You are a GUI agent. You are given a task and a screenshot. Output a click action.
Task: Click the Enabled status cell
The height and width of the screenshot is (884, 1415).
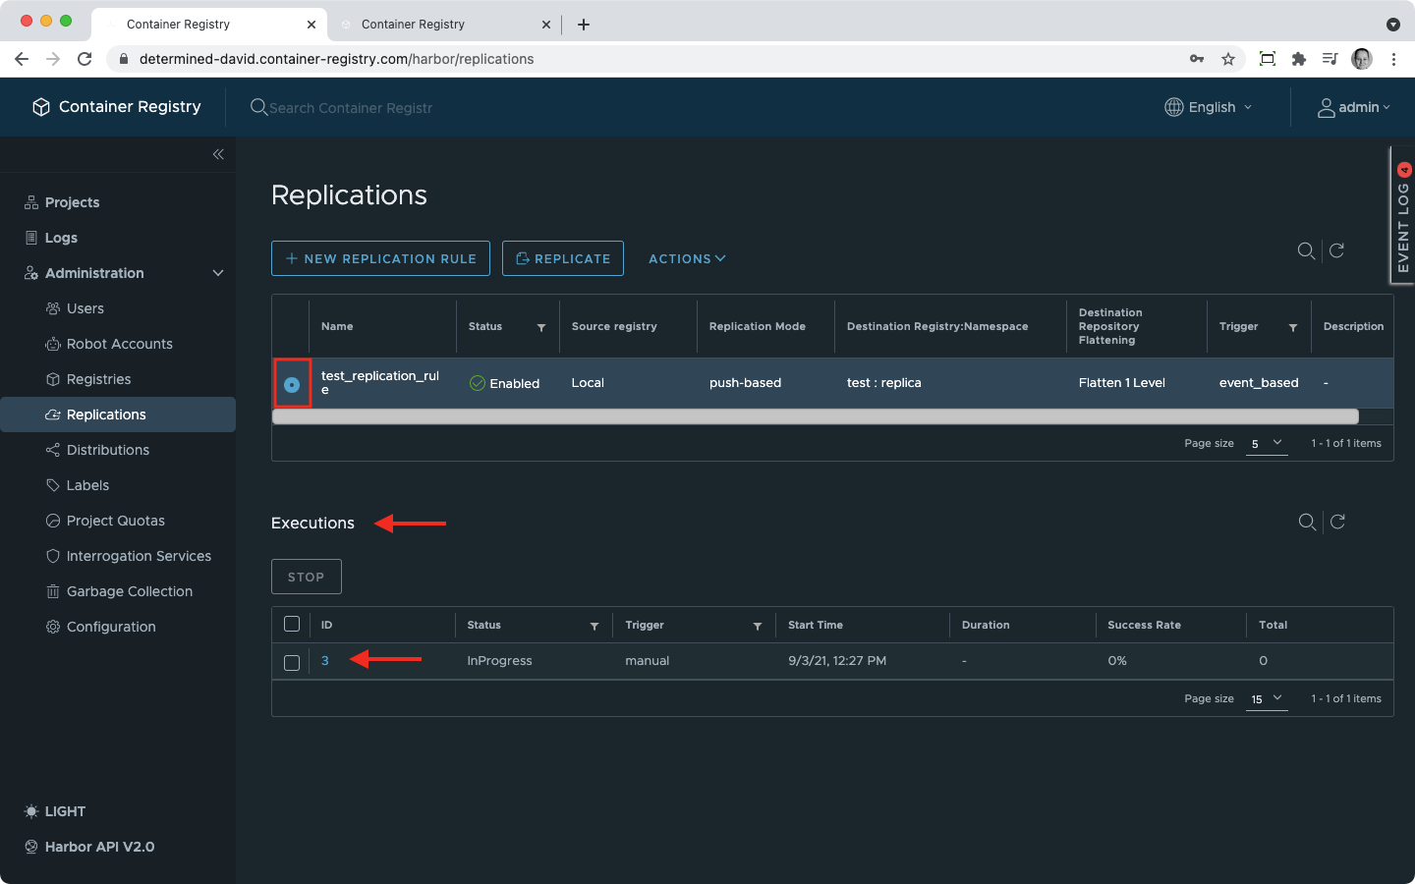point(504,383)
